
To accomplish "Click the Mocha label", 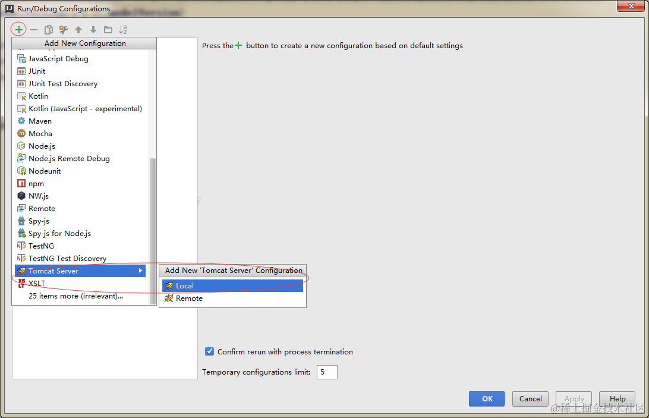I will (40, 133).
